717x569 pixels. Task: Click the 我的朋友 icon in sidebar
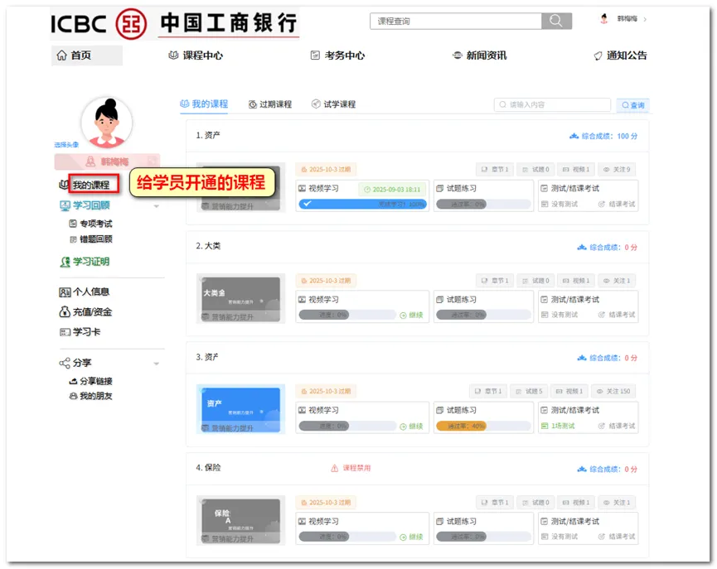73,396
